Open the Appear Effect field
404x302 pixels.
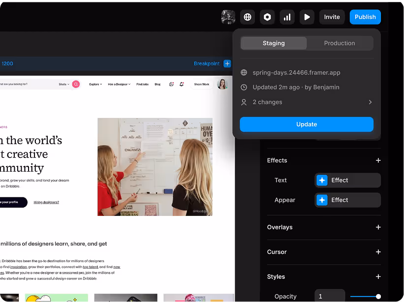(x=347, y=200)
